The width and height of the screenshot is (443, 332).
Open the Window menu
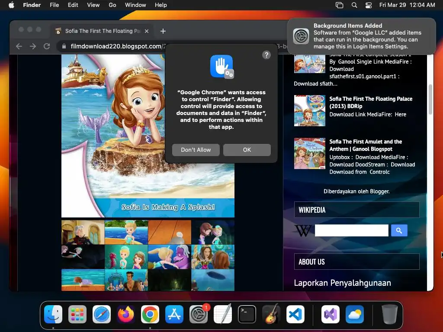(135, 5)
